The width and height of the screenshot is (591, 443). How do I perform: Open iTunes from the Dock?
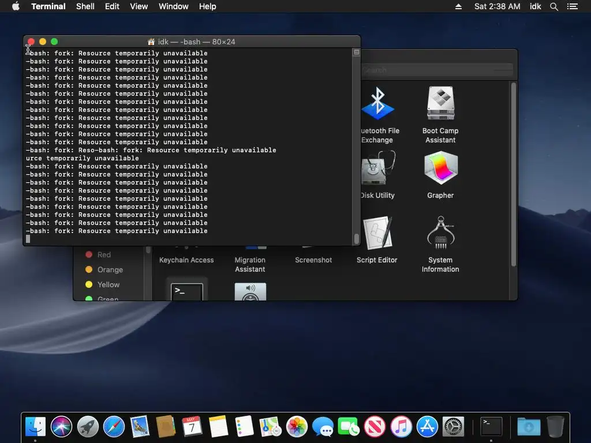(401, 427)
